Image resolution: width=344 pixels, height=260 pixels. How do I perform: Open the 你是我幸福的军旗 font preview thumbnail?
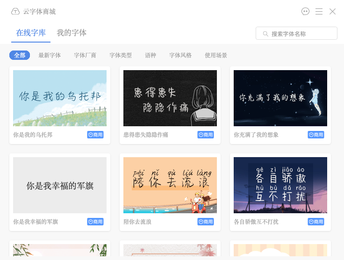[x=60, y=185]
